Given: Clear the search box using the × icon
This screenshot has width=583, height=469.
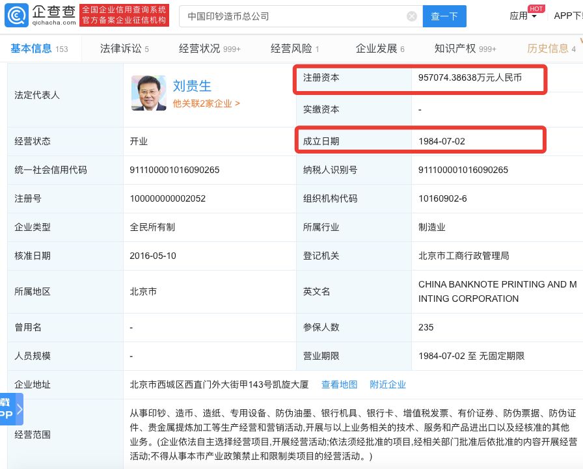Looking at the screenshot, I should tap(412, 16).
